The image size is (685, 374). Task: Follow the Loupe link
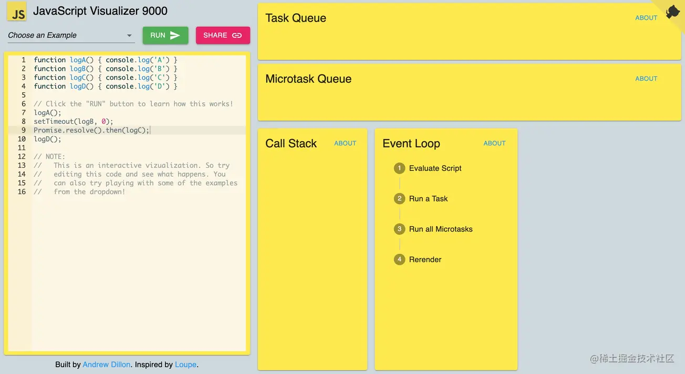point(185,365)
